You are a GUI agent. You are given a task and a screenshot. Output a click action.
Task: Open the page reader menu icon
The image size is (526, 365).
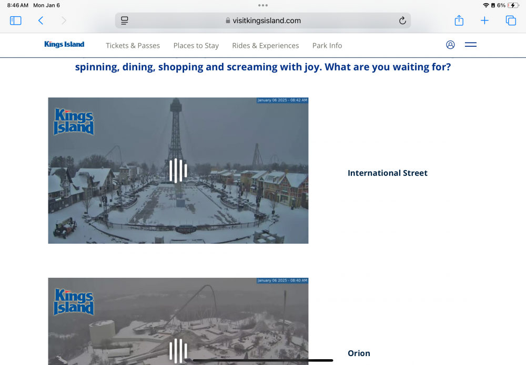125,20
